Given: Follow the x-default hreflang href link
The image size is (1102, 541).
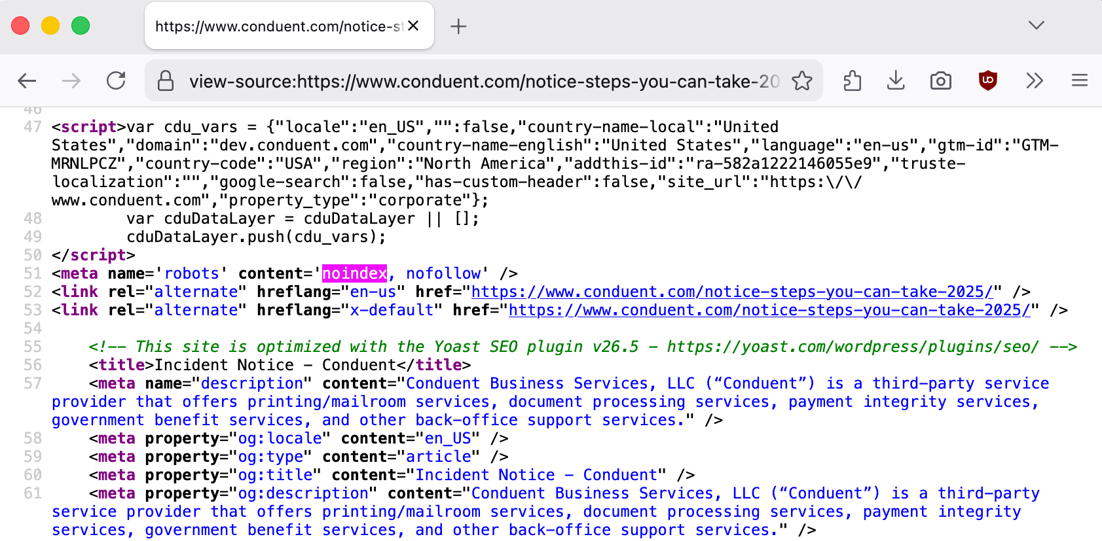Looking at the screenshot, I should tap(769, 310).
